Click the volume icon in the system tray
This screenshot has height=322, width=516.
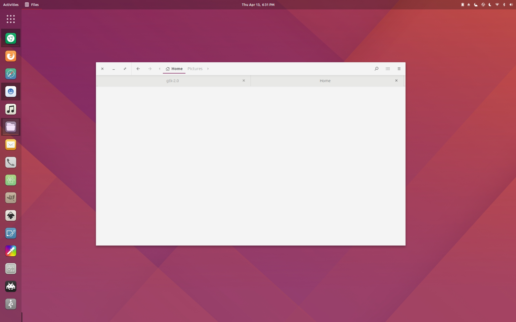click(x=511, y=5)
